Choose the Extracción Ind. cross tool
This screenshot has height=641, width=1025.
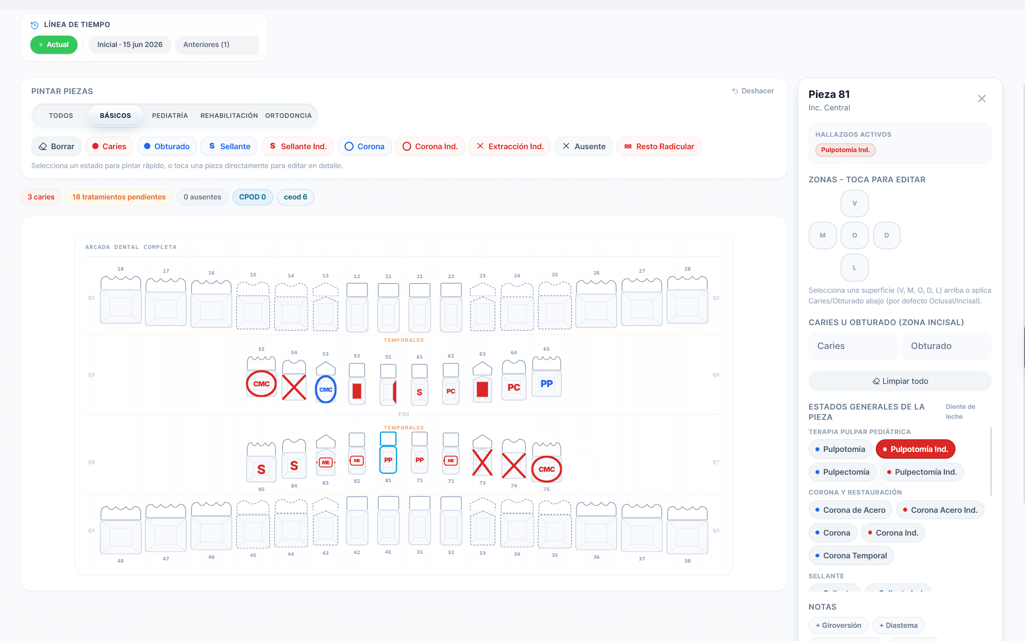pyautogui.click(x=510, y=146)
